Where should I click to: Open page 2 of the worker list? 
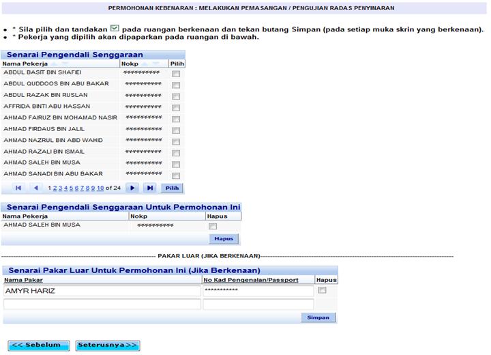coord(55,188)
